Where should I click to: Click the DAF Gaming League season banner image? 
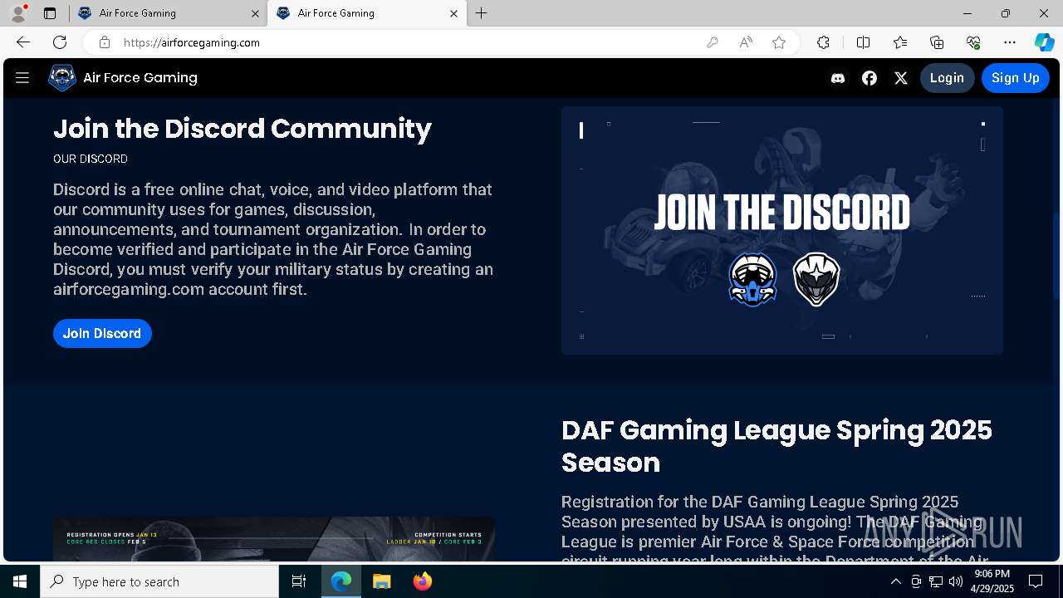pos(274,539)
